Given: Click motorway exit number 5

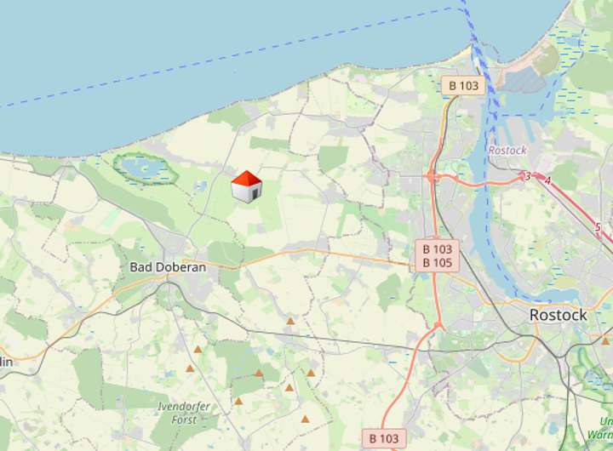Looking at the screenshot, I should tap(598, 226).
